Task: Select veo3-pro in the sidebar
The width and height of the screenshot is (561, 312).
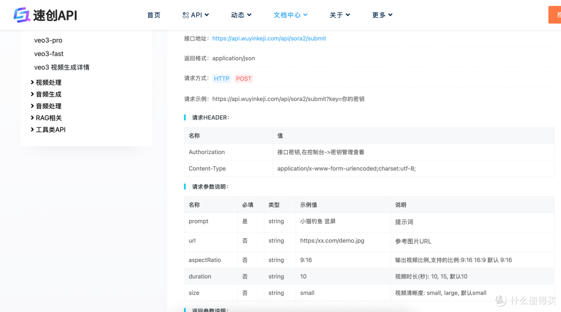Action: (48, 41)
